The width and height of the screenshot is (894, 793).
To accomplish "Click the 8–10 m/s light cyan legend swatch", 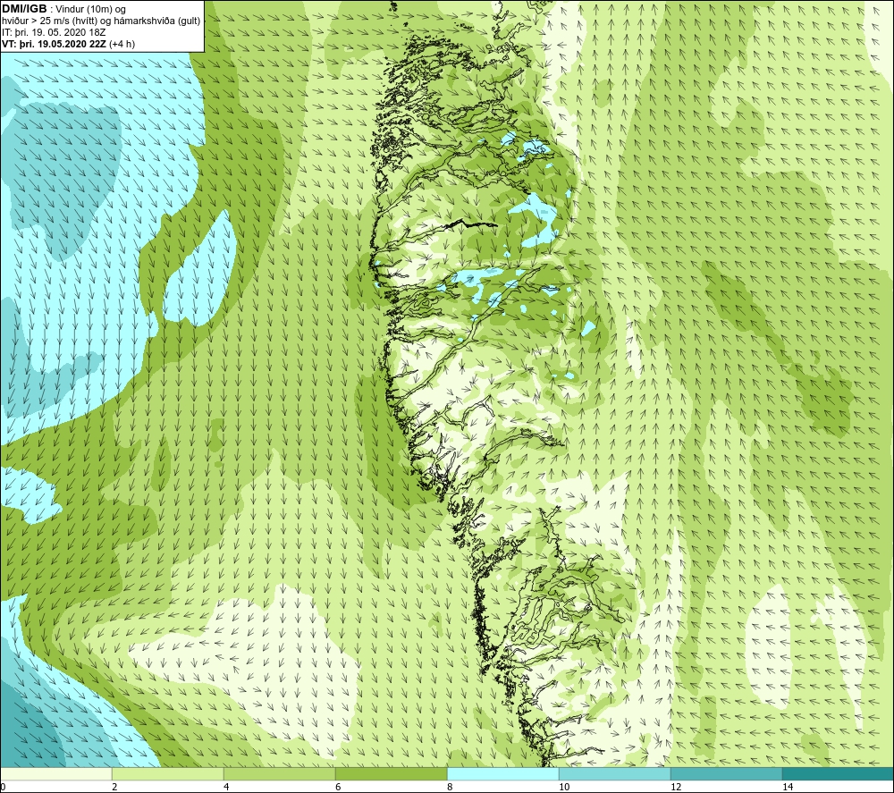I will pyautogui.click(x=502, y=773).
